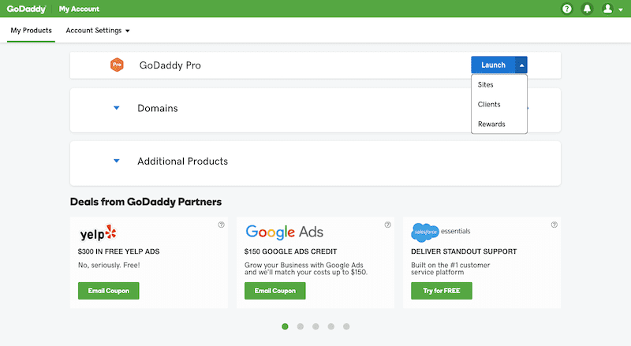Viewport: 631px width, 346px height.
Task: Click the blue Launch button
Action: click(x=493, y=65)
